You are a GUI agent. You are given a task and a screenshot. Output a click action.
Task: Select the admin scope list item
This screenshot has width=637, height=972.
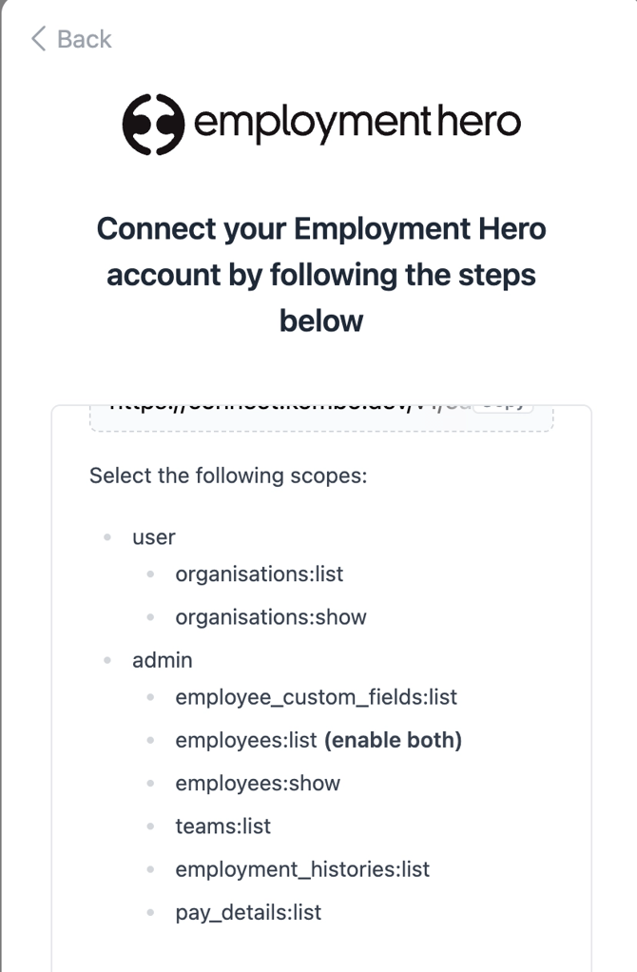click(x=163, y=660)
